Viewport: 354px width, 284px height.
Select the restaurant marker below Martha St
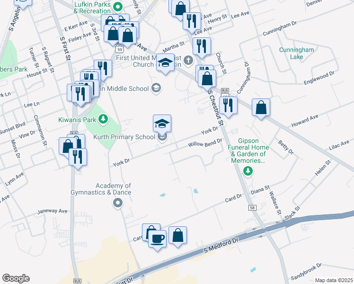point(202,46)
